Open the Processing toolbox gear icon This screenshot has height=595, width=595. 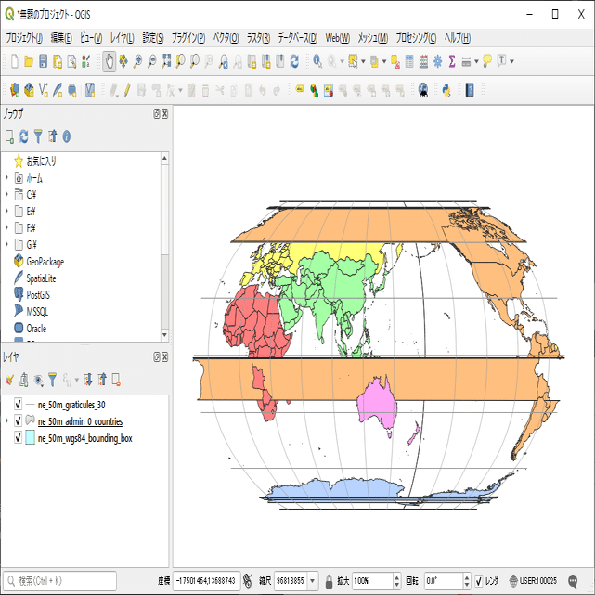click(437, 61)
